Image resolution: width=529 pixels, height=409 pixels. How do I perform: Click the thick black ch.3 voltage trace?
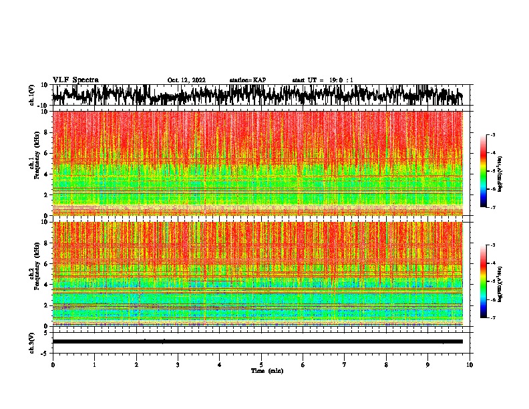258,342
